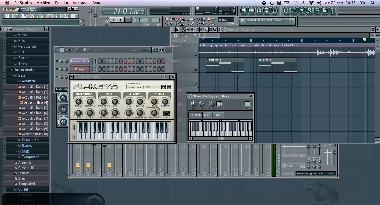Toggle the Playlist magnet snap icon
The image size is (380, 205).
pyautogui.click(x=178, y=30)
